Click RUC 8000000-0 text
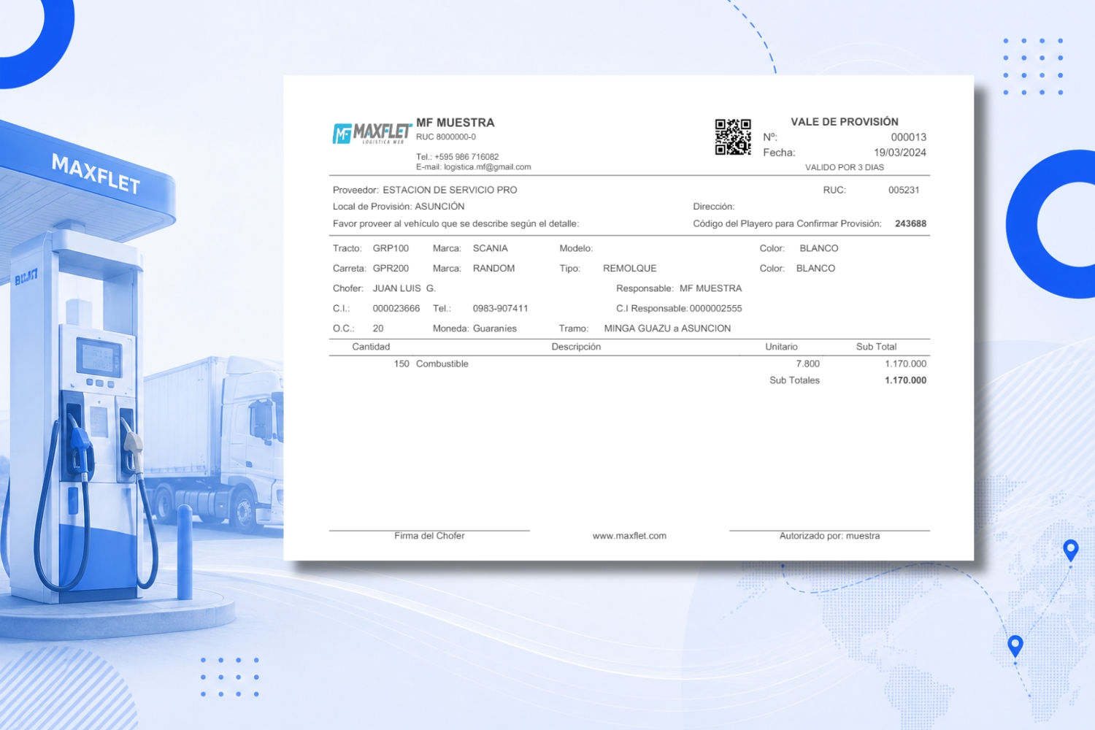 (446, 137)
